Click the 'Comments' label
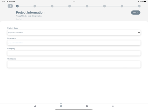 [12, 59]
